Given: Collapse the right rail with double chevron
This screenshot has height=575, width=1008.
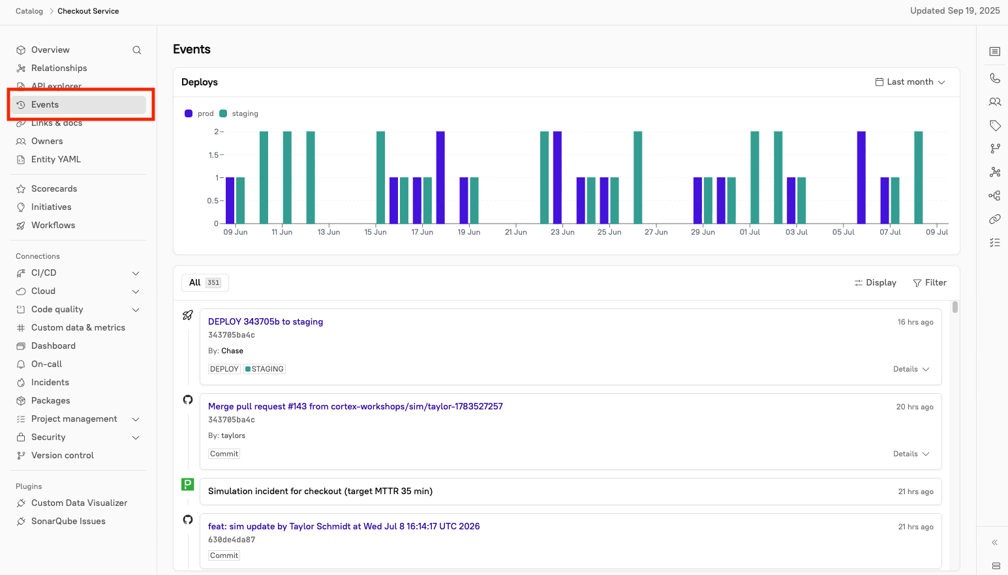Looking at the screenshot, I should 995,542.
